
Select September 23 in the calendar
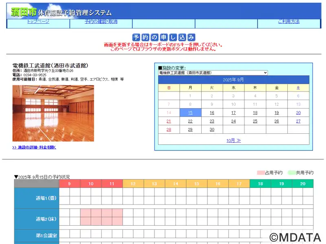[212, 121]
